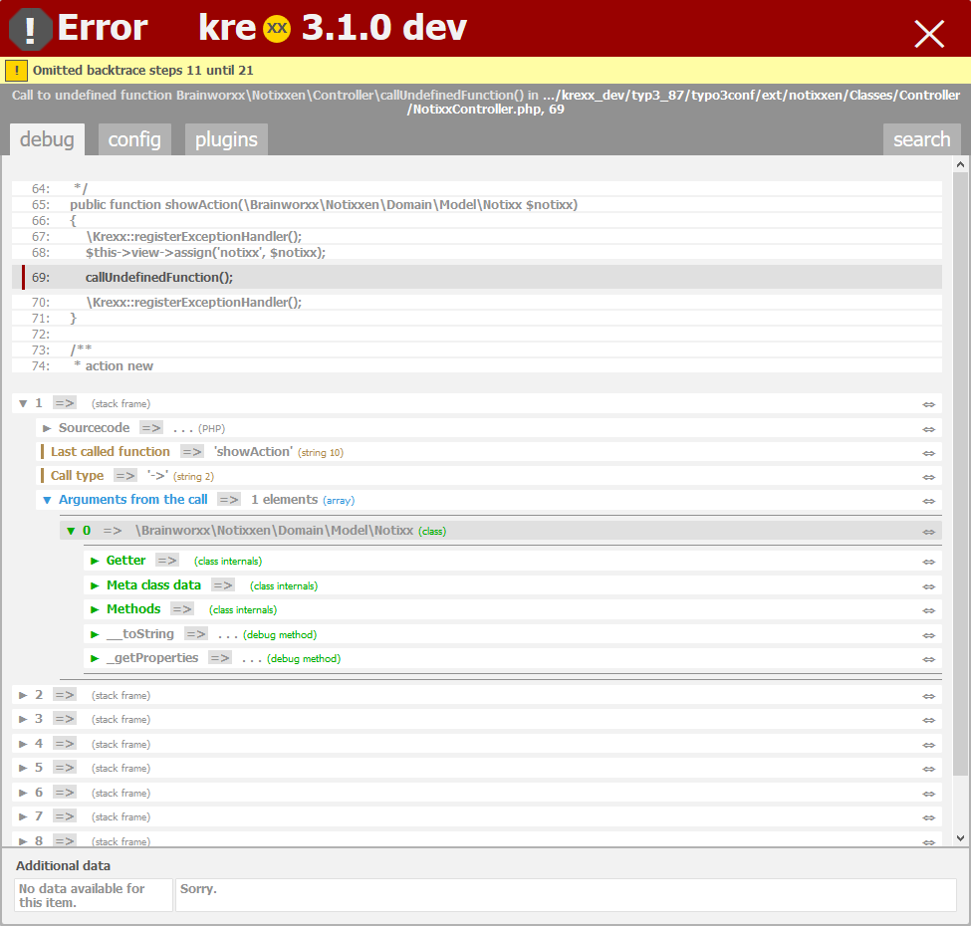Click line 68 view assign statement

click(x=477, y=253)
